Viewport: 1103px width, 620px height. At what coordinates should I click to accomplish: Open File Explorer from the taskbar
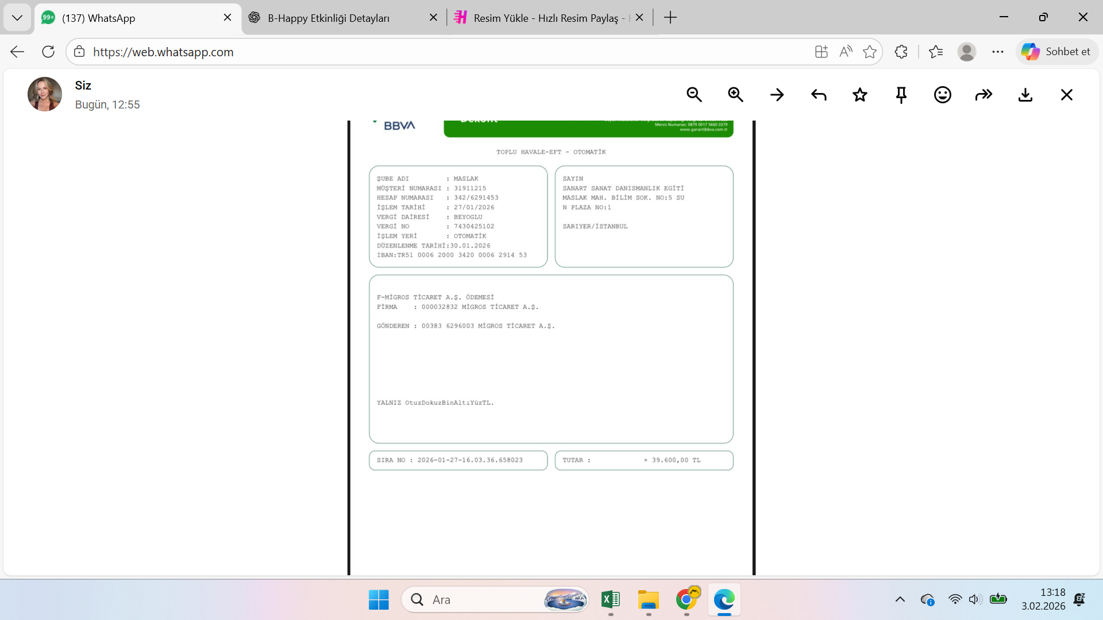(649, 600)
